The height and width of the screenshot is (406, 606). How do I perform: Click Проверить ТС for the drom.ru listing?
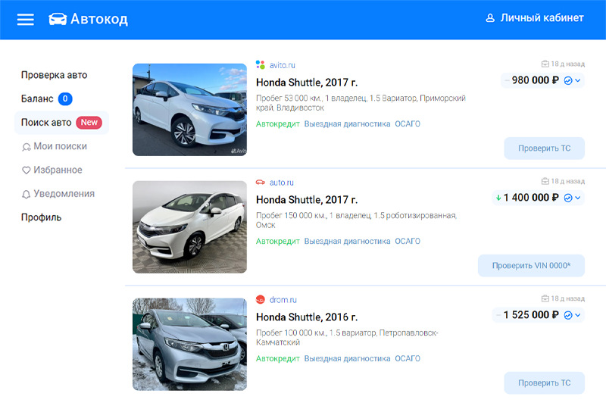[544, 383]
